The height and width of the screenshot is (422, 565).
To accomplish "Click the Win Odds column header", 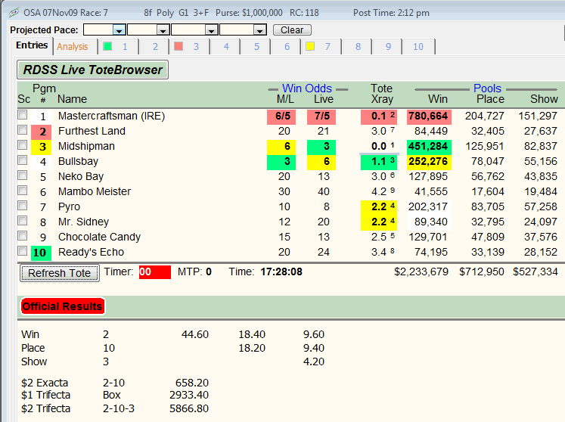I will point(307,88).
